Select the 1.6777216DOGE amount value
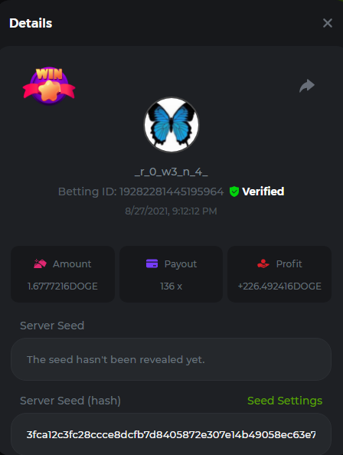Image resolution: width=343 pixels, height=455 pixels. tap(63, 286)
